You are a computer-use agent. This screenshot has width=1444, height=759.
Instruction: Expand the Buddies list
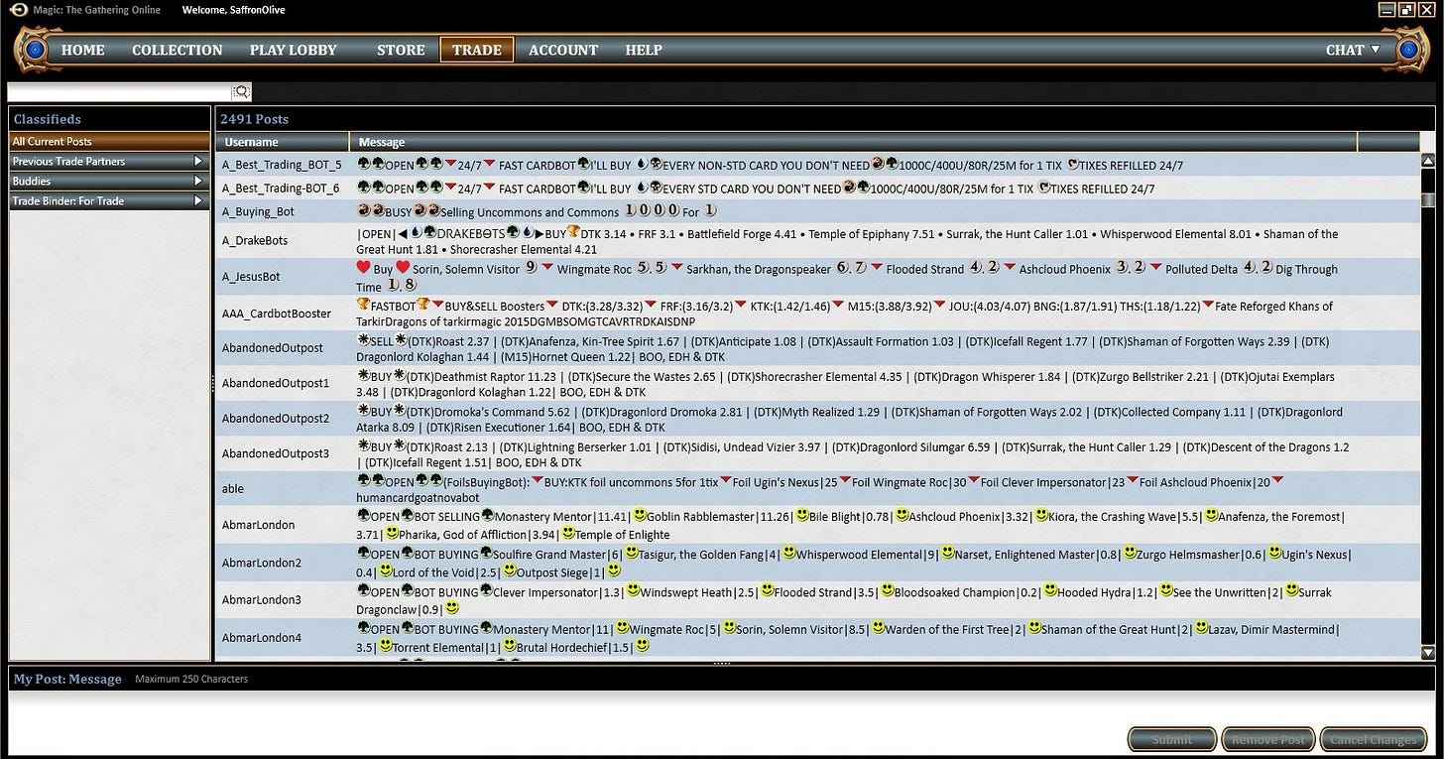click(109, 181)
